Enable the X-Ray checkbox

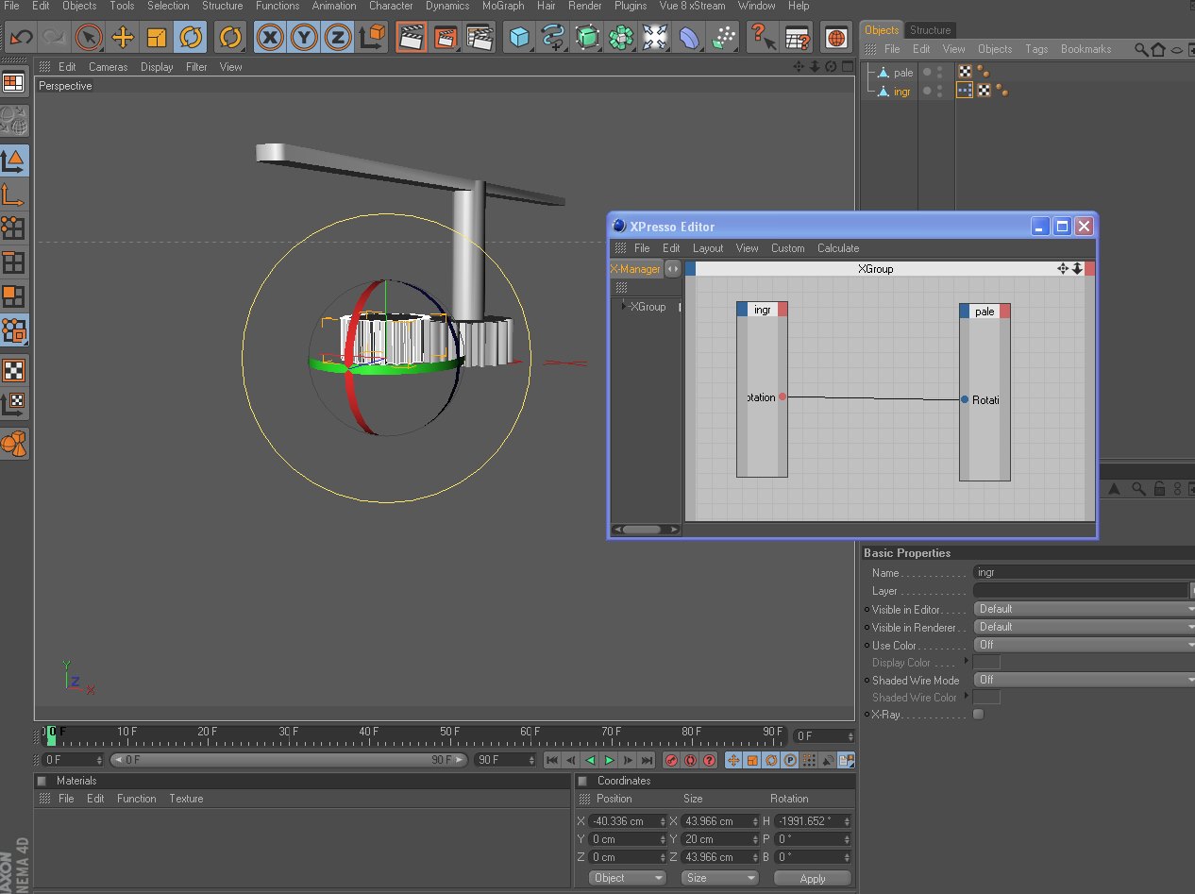click(x=978, y=715)
